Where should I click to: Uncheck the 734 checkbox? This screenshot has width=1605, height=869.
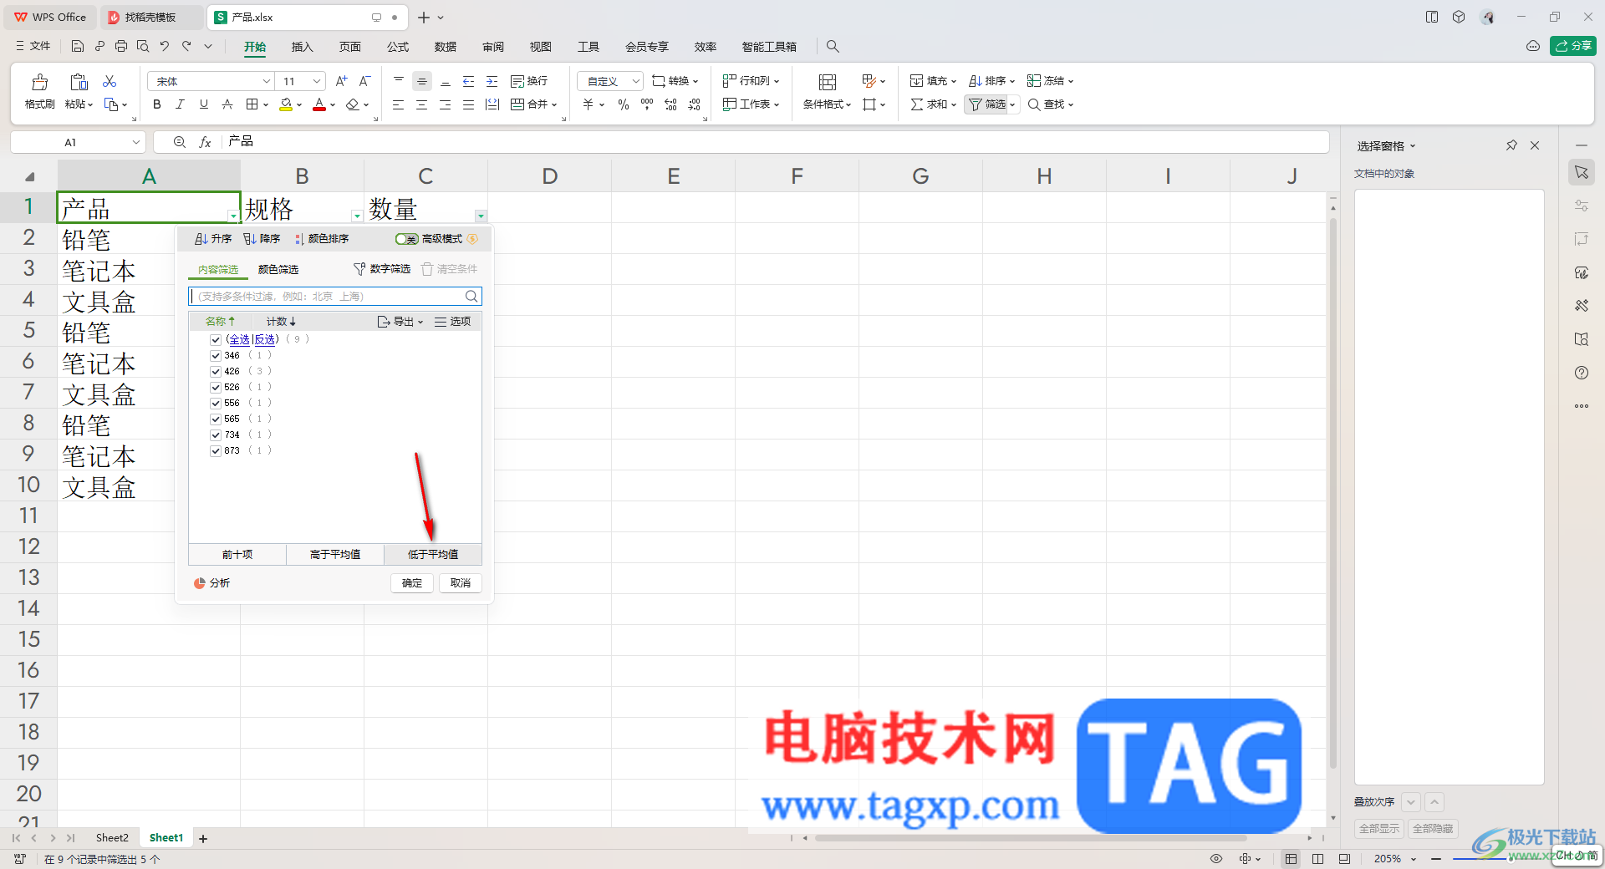coord(216,434)
